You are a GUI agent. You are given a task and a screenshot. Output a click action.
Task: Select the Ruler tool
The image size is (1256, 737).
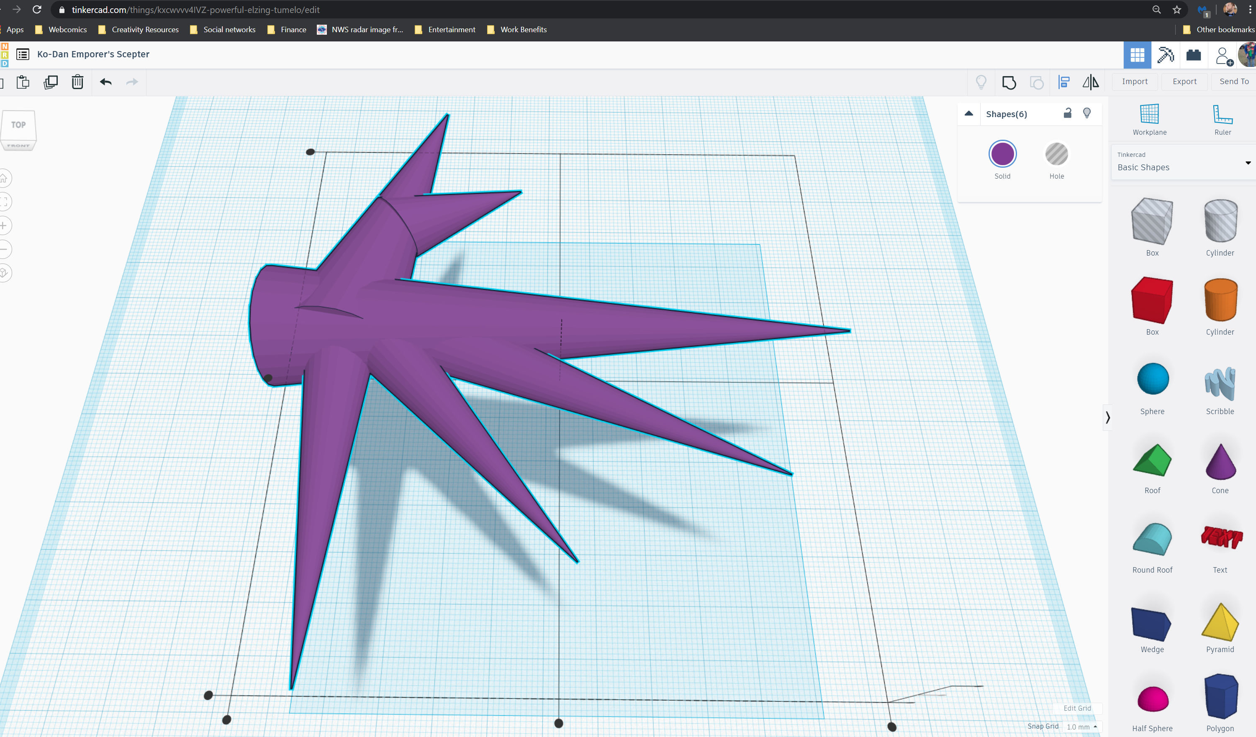coord(1223,120)
